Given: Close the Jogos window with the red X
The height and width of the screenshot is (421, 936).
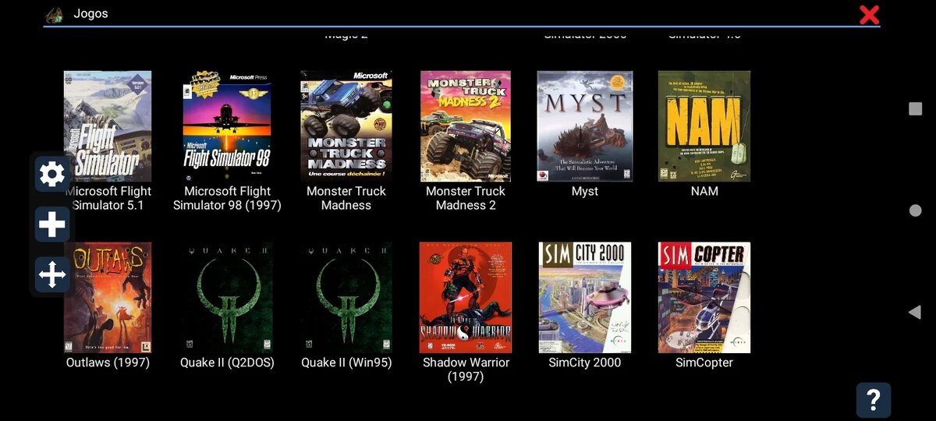Looking at the screenshot, I should coord(869,14).
